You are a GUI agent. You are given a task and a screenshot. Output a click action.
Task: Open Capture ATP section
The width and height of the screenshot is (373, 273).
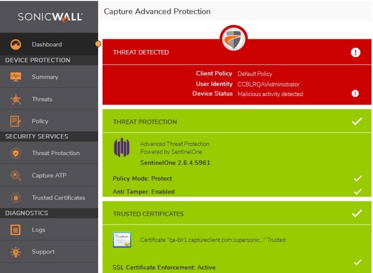pos(49,175)
